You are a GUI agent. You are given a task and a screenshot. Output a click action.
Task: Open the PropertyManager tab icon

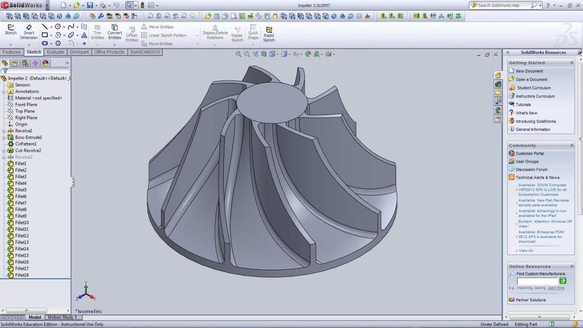pos(15,63)
